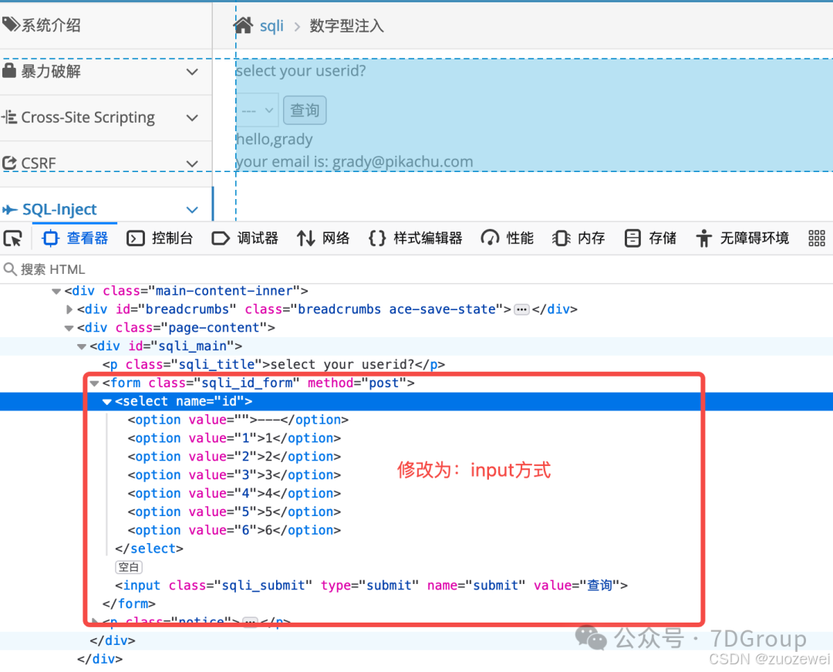Expand the CSRF menu chevron
Screen dimensions: 833x672
click(192, 164)
